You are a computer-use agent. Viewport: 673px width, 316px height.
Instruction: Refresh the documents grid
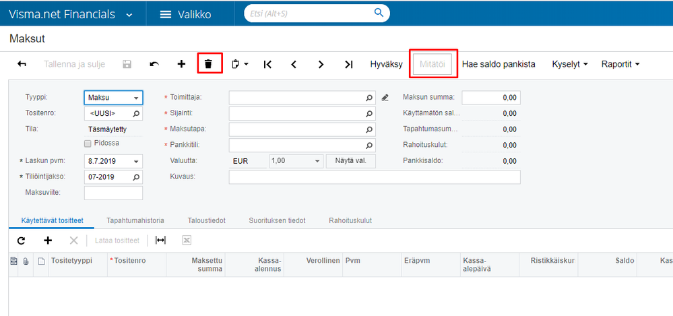(21, 241)
